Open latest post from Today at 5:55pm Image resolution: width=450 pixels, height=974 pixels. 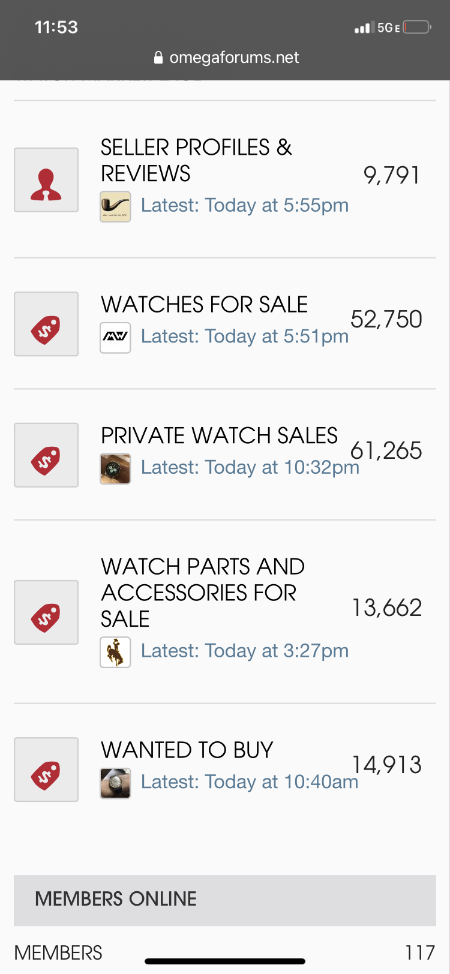tap(244, 206)
